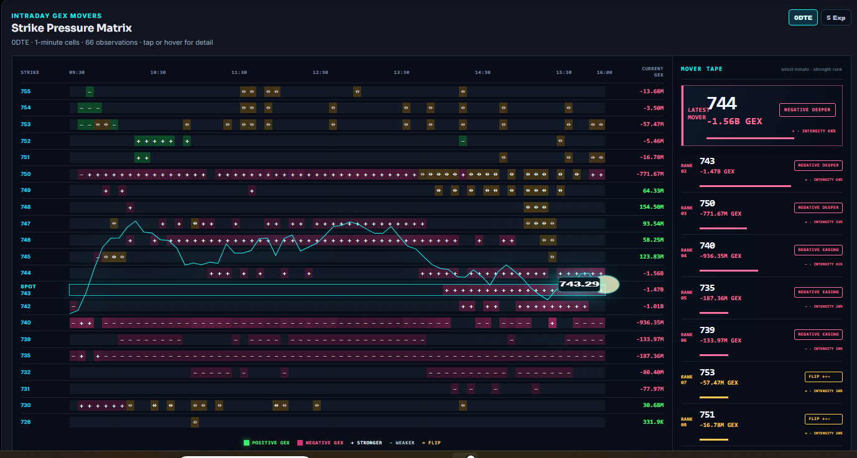Image resolution: width=857 pixels, height=458 pixels.
Task: Switch to the 0DTE view
Action: [x=803, y=17]
